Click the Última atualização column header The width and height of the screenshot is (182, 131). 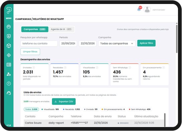[146, 116]
